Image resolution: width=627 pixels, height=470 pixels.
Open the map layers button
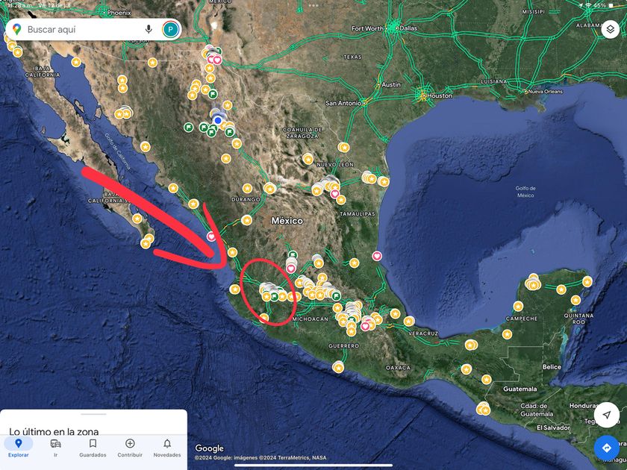click(x=609, y=29)
